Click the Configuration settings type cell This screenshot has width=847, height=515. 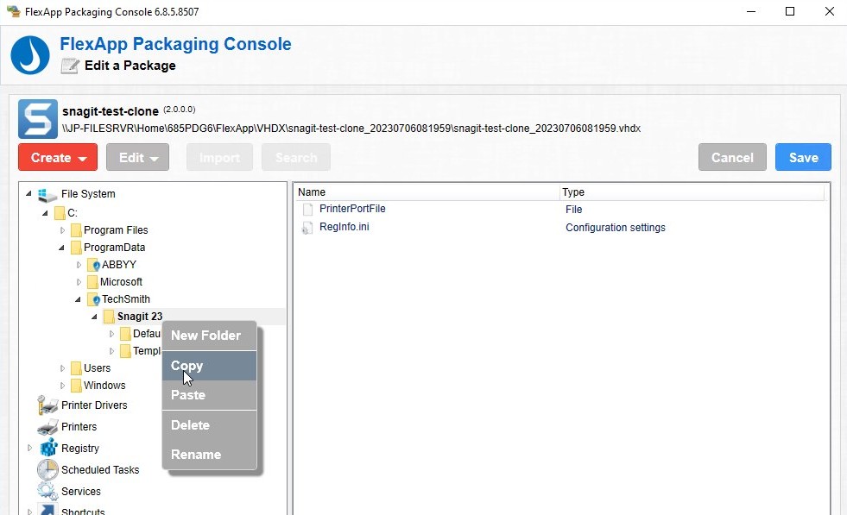(616, 228)
